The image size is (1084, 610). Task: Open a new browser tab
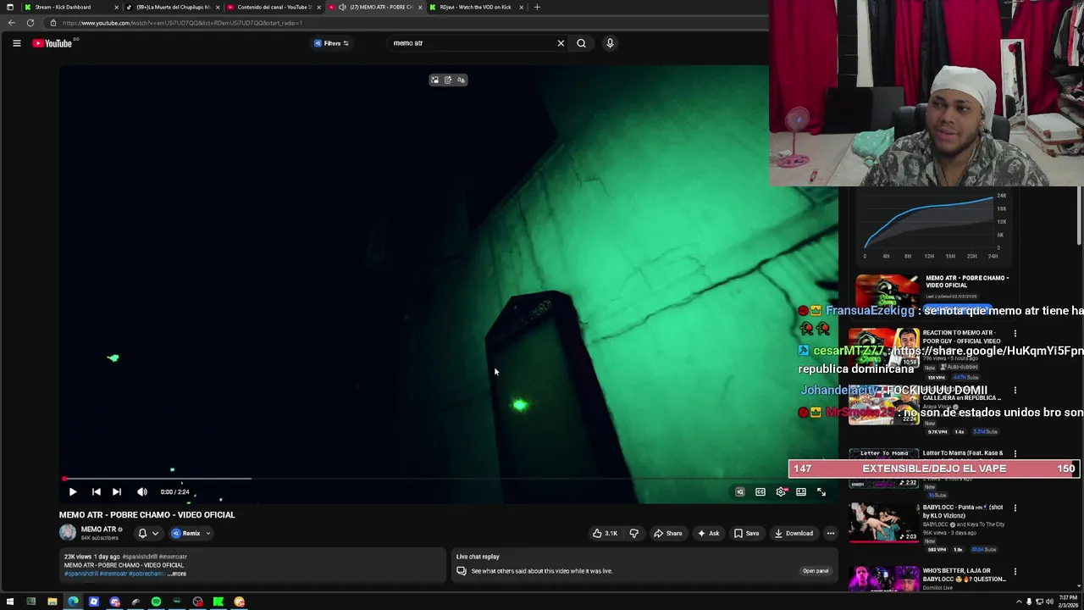536,7
